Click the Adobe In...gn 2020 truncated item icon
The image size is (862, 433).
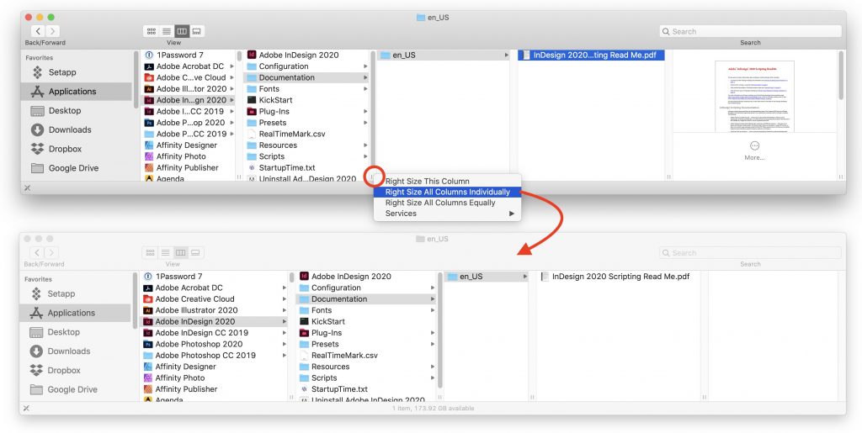pyautogui.click(x=148, y=100)
